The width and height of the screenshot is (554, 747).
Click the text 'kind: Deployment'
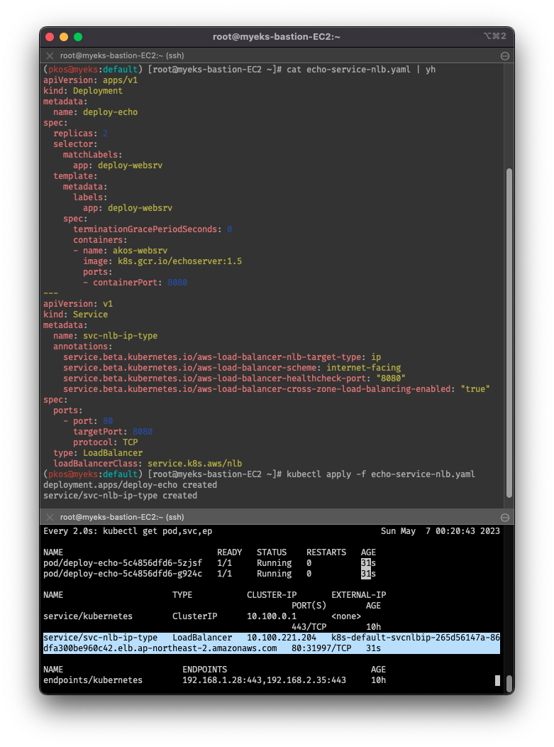click(x=83, y=90)
